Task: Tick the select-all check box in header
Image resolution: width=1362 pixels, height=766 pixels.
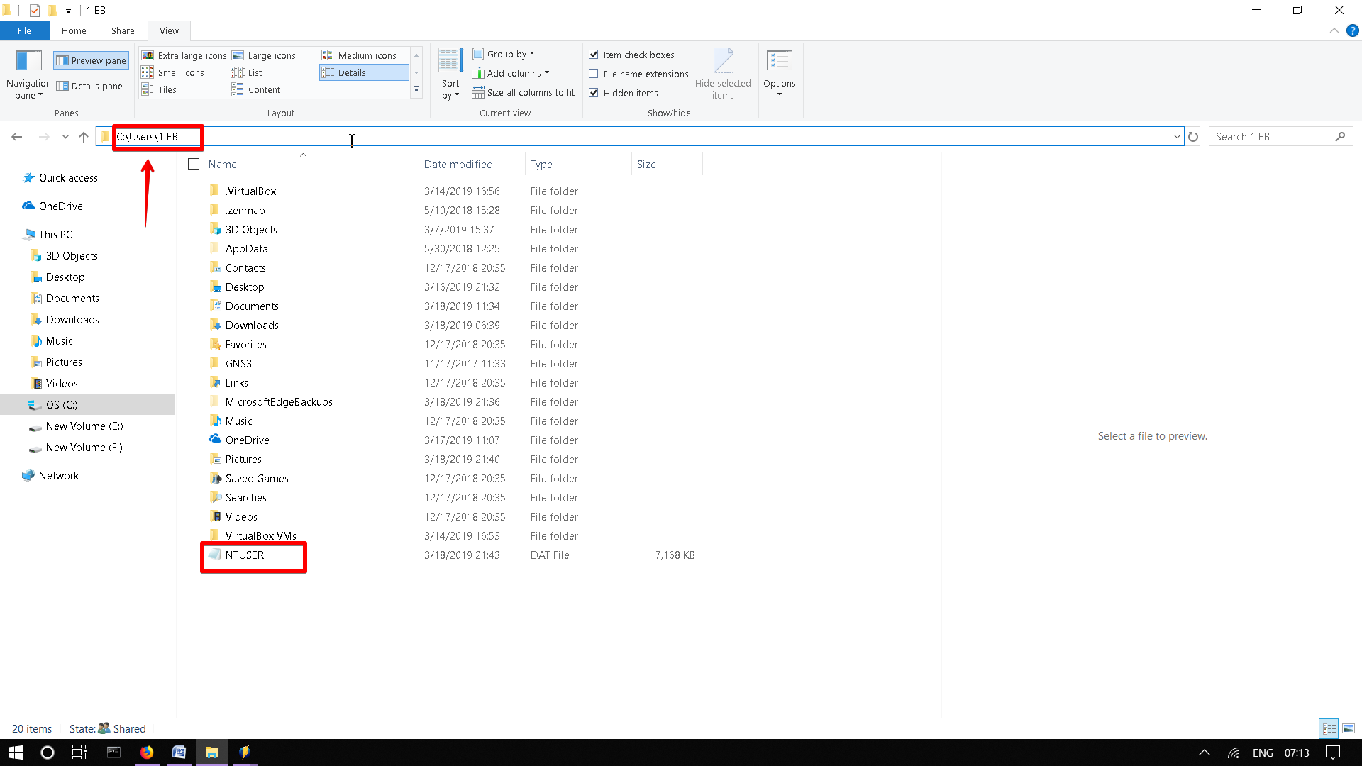Action: coord(194,164)
